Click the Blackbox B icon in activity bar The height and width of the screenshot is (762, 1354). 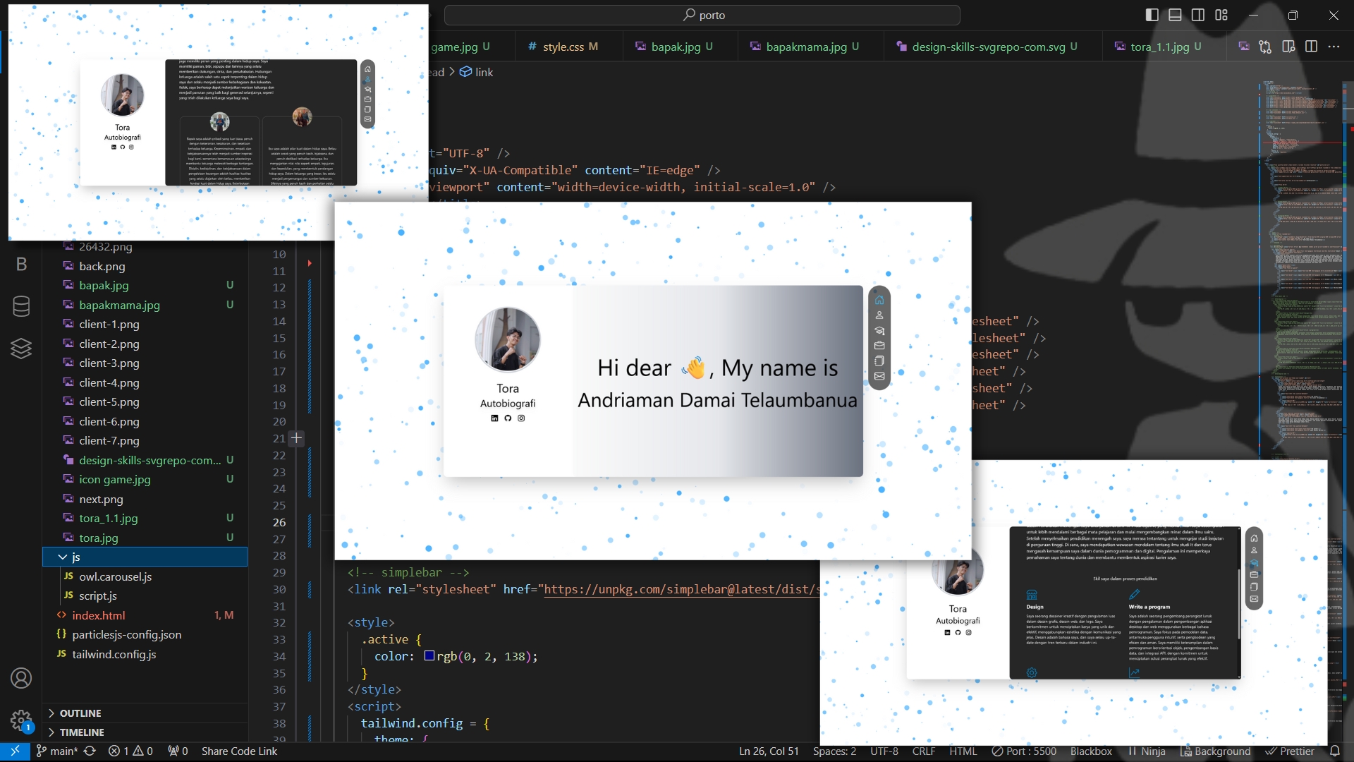click(21, 264)
